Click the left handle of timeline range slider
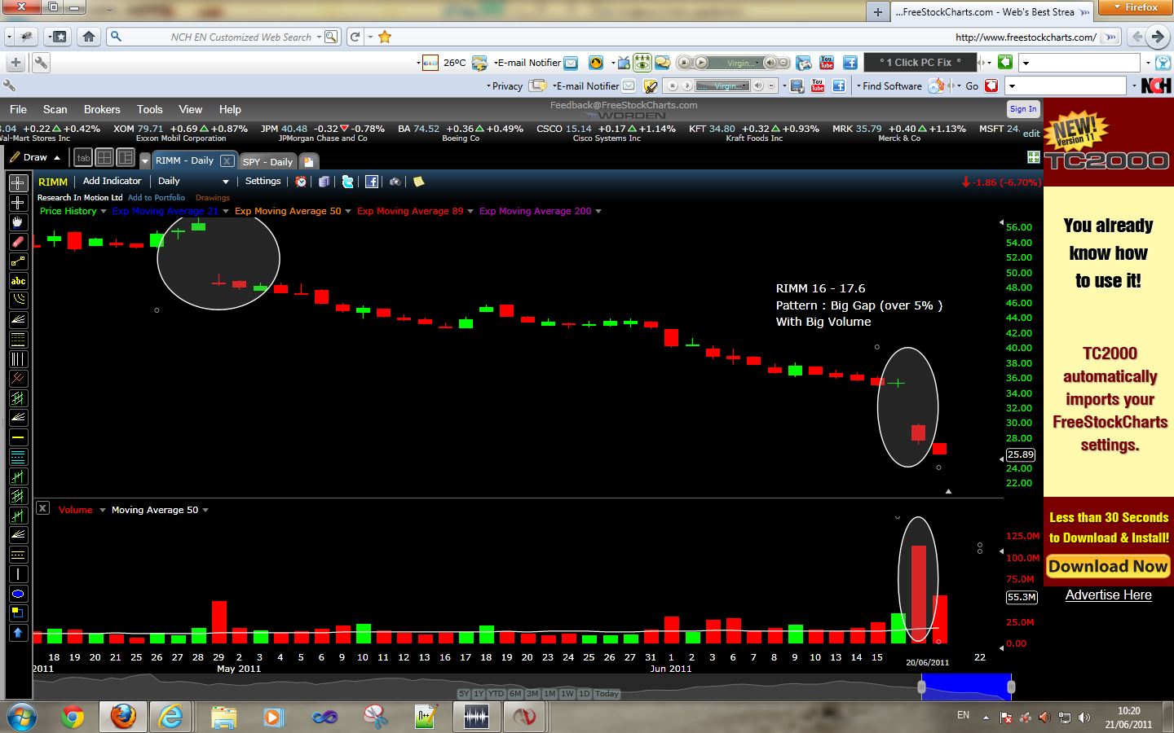 coord(921,687)
